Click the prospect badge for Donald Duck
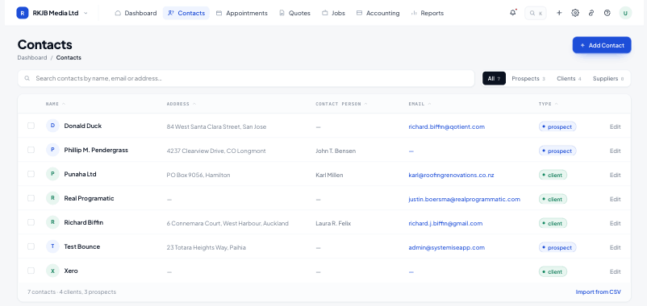The image size is (647, 306). tap(557, 126)
